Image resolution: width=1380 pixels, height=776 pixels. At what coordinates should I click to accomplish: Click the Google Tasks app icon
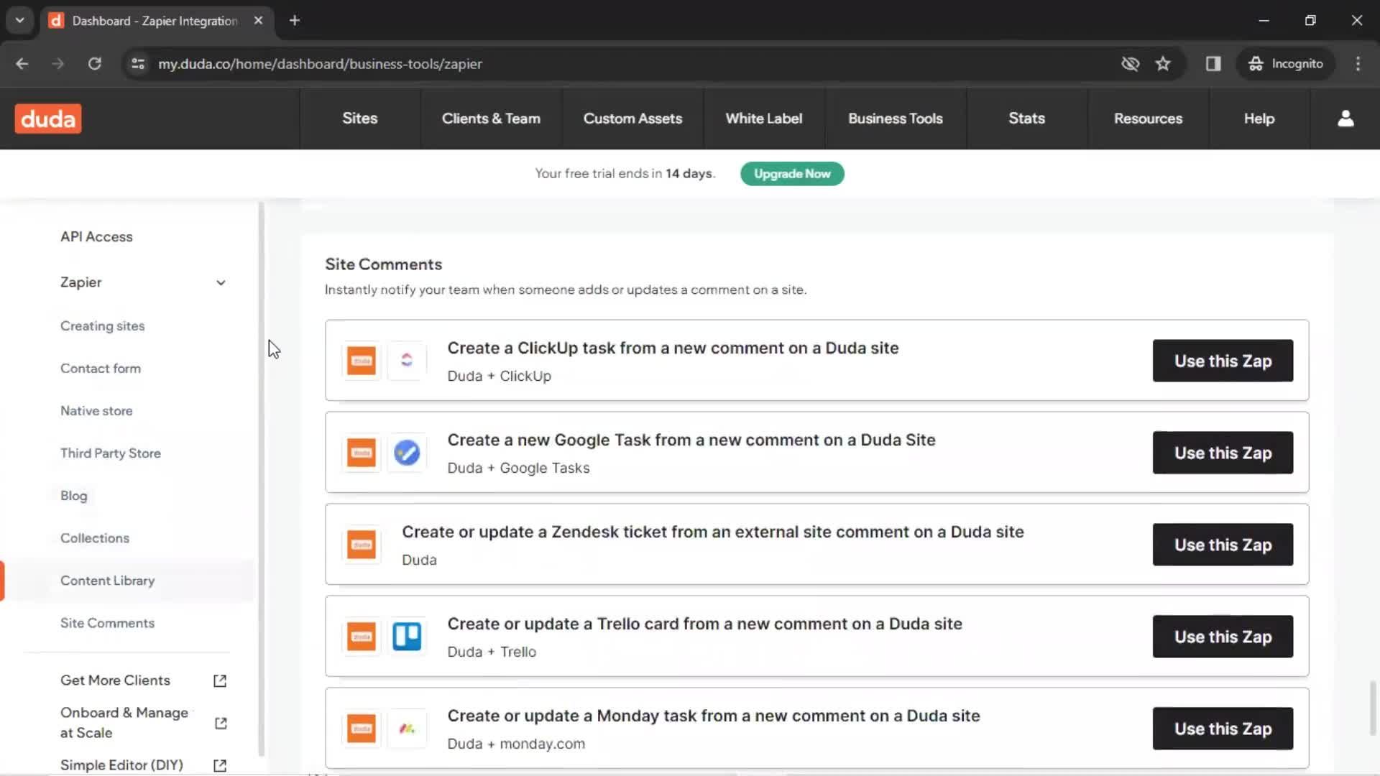[x=407, y=452]
